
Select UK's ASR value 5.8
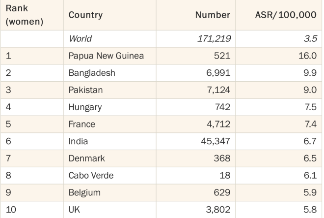coord(310,210)
